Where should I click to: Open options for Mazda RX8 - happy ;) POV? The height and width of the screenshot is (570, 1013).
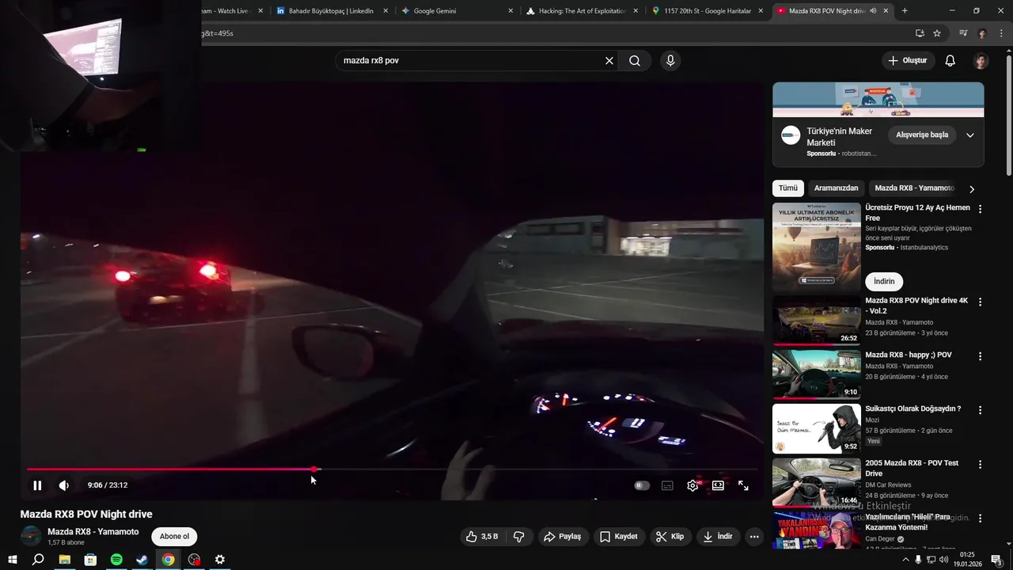(980, 356)
